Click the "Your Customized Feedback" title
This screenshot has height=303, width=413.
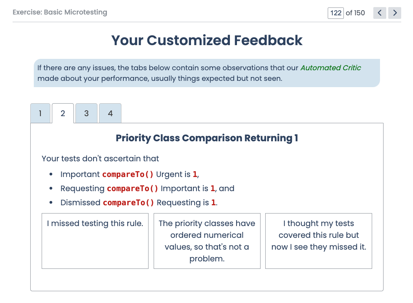click(x=207, y=40)
